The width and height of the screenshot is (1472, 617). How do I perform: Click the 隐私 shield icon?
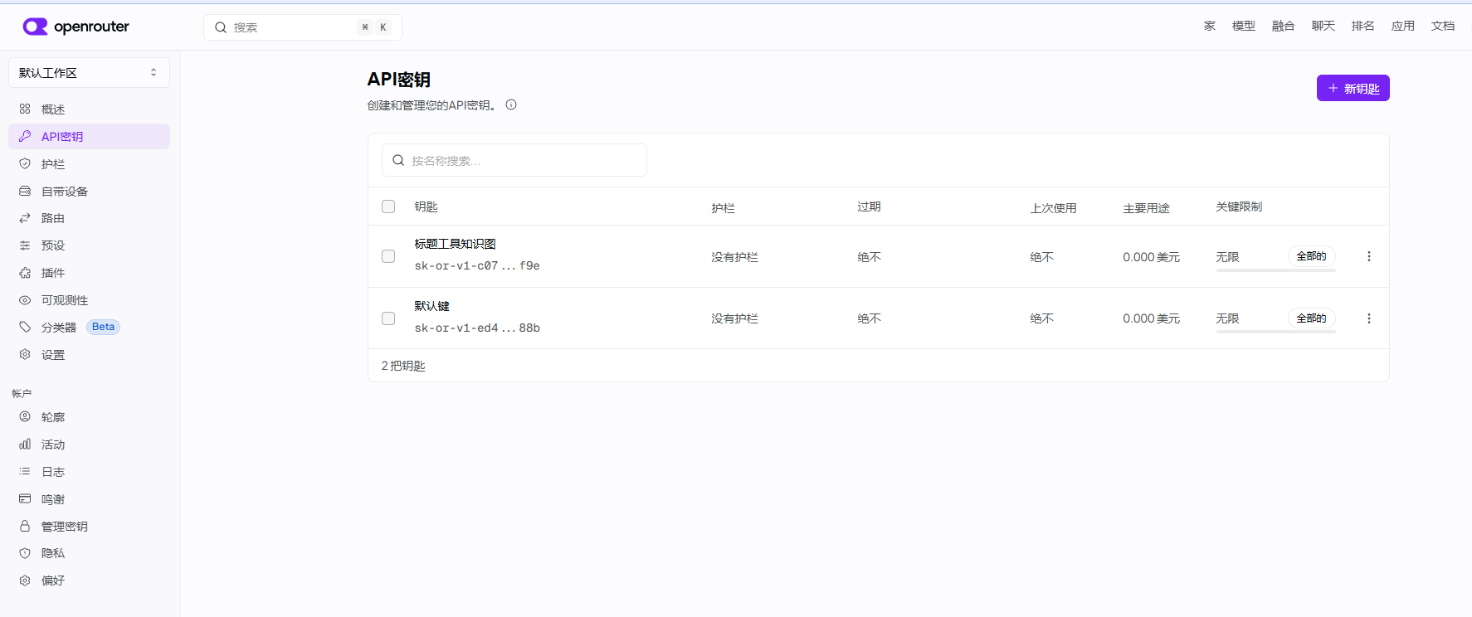point(25,553)
